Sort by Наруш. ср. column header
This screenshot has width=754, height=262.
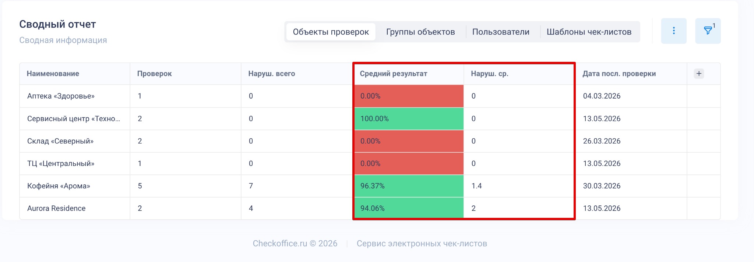490,74
